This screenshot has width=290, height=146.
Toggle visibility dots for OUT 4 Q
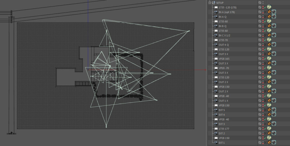coord(263,45)
